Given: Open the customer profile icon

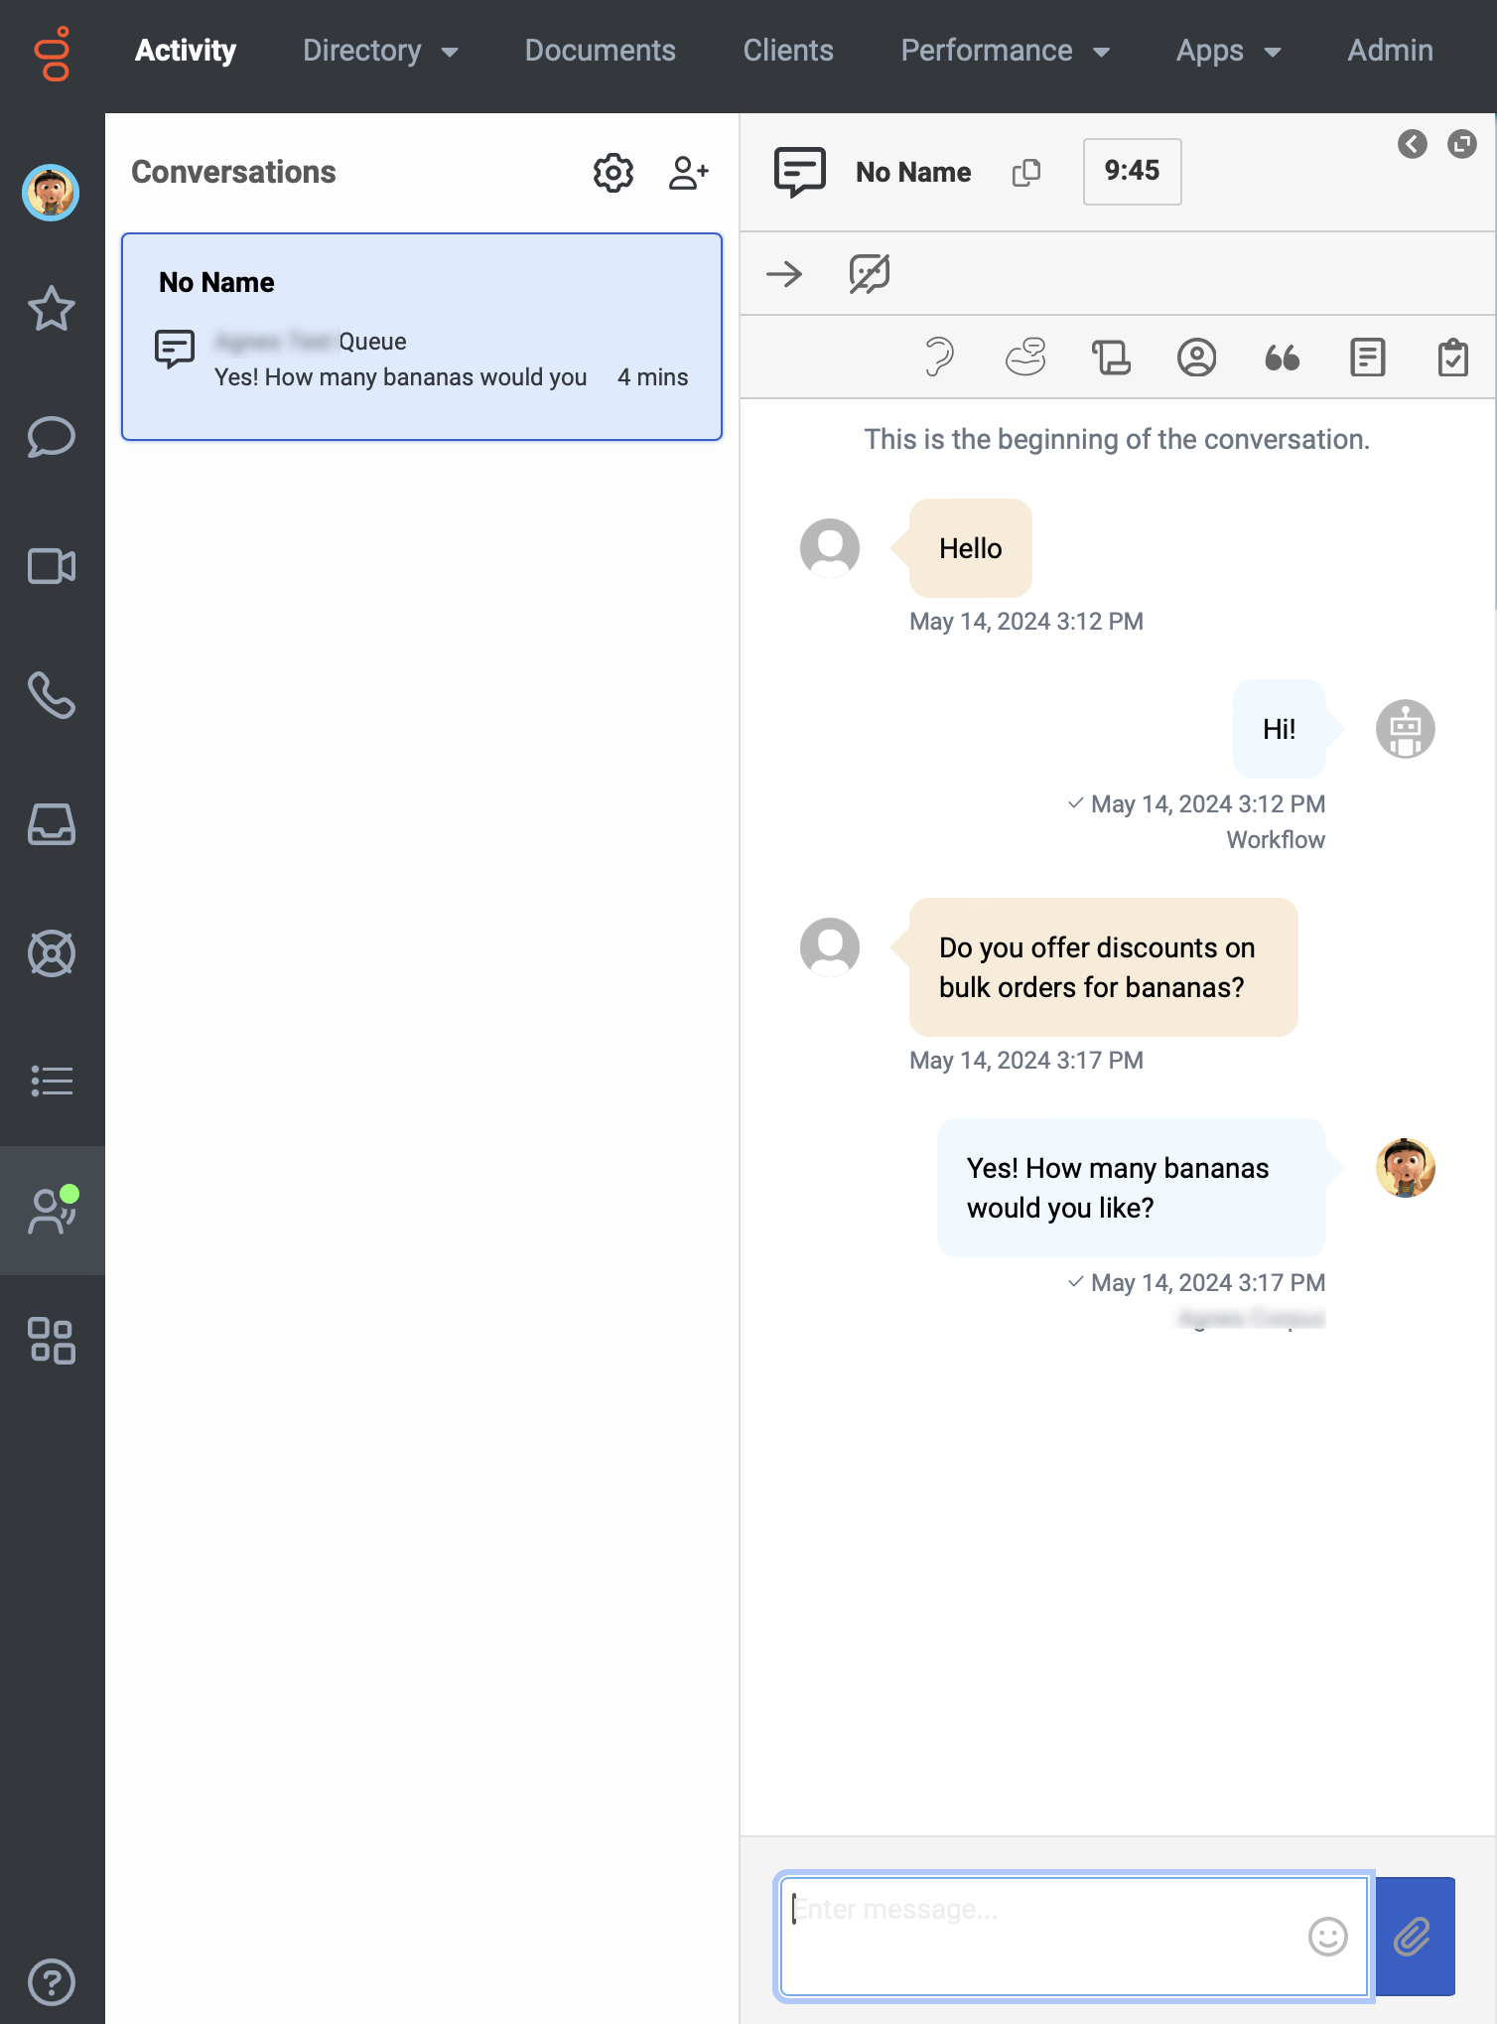Looking at the screenshot, I should tap(1196, 358).
